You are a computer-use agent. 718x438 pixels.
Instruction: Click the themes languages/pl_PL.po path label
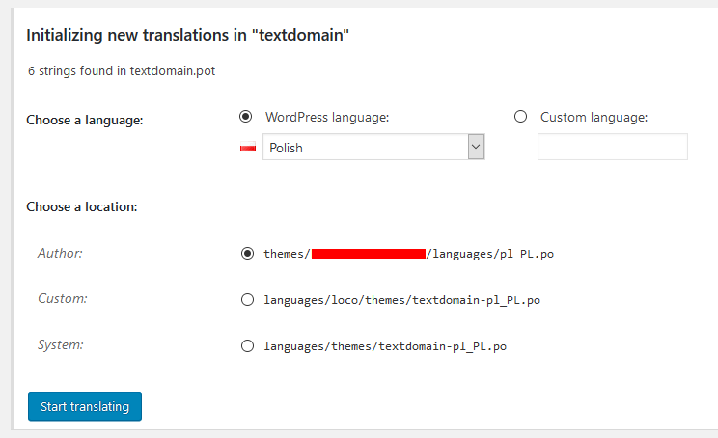[x=408, y=254]
